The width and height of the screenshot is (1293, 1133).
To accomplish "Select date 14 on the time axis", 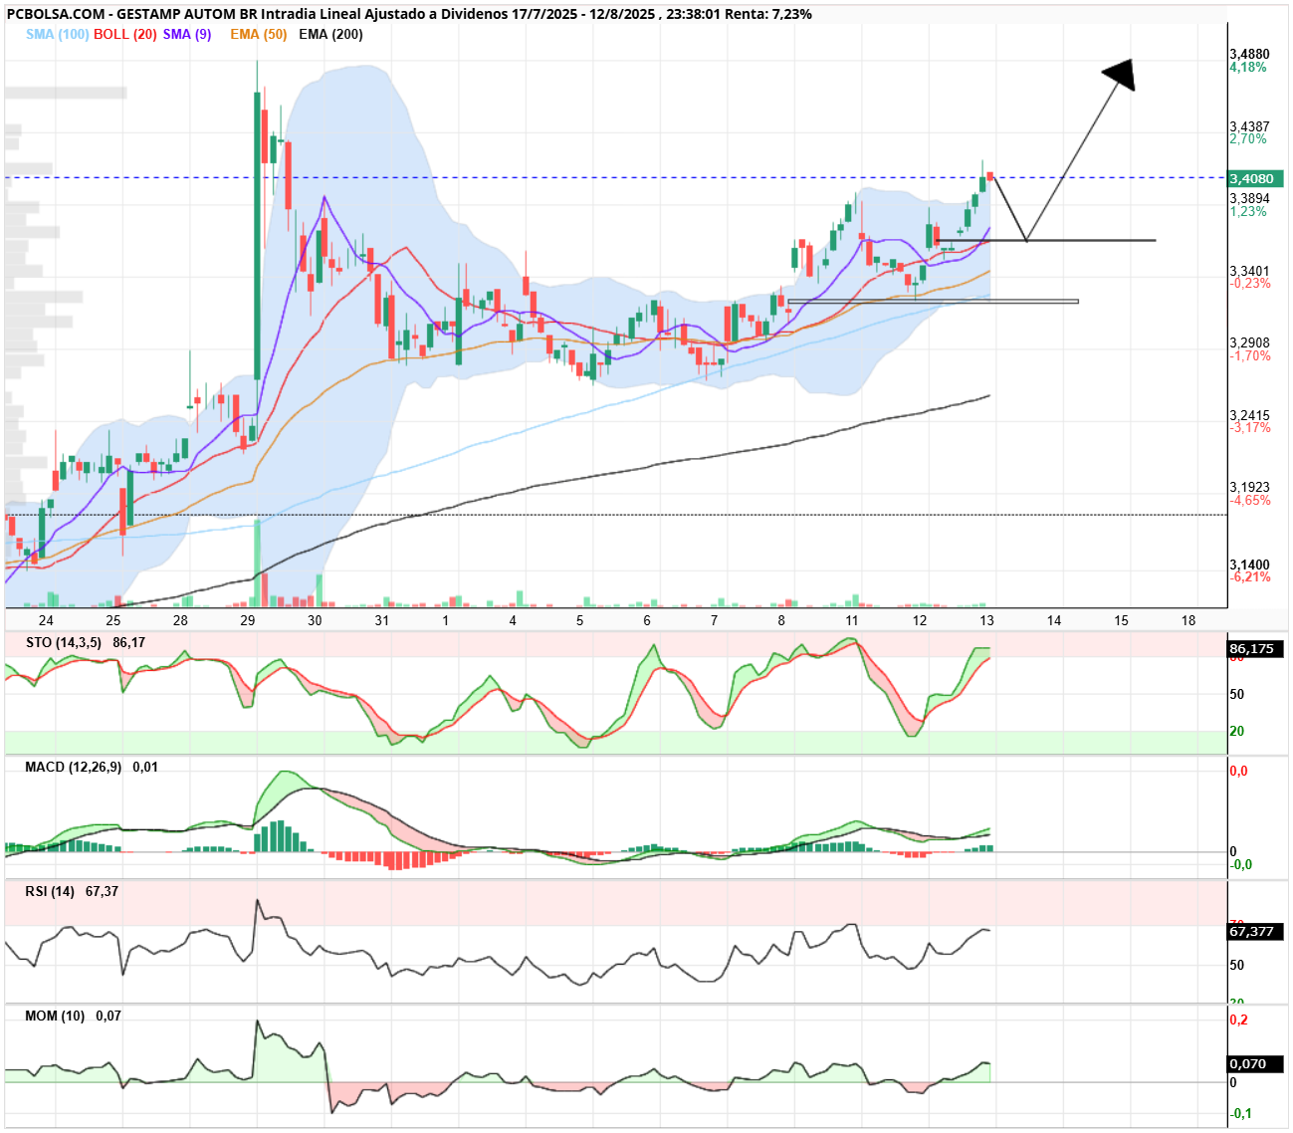I will click(1054, 620).
